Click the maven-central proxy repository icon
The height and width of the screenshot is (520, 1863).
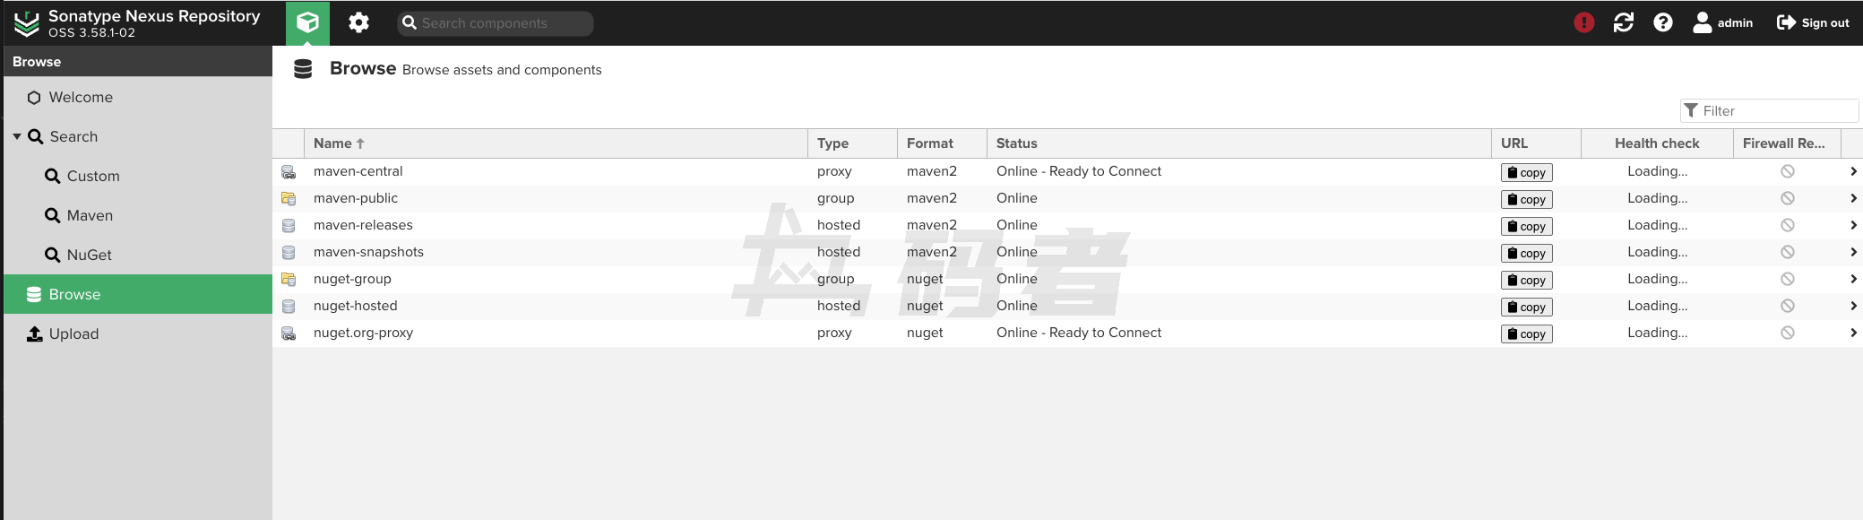coord(289,171)
